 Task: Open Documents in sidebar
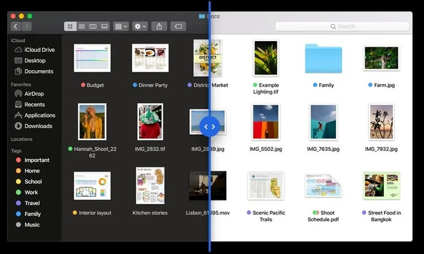(34, 72)
